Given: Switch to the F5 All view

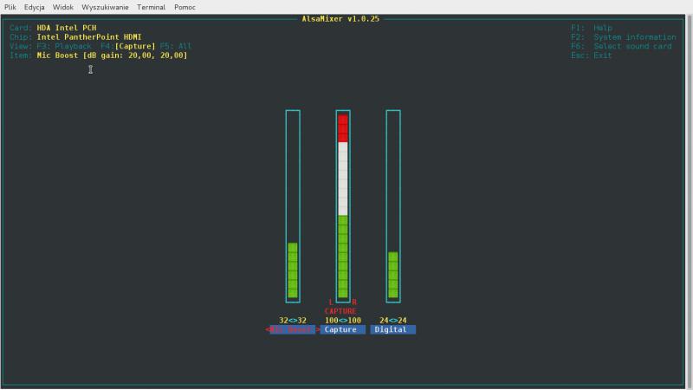Looking at the screenshot, I should pos(176,46).
